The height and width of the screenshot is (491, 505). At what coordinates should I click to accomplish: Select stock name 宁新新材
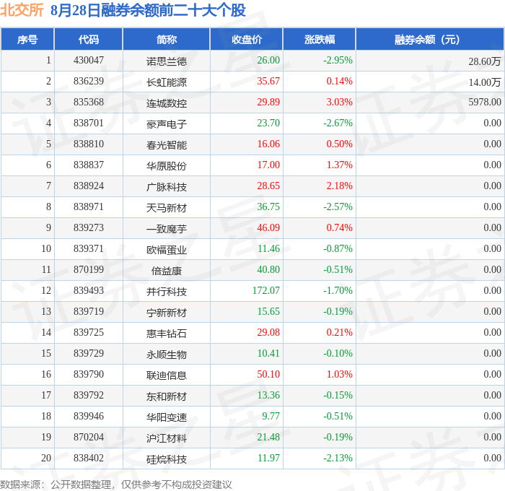(167, 313)
